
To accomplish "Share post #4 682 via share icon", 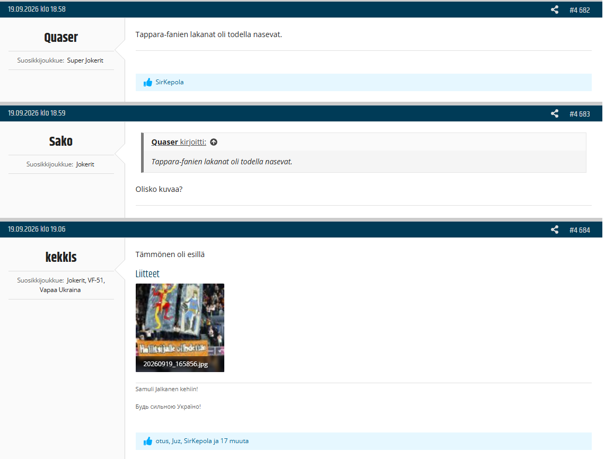I will tap(555, 10).
